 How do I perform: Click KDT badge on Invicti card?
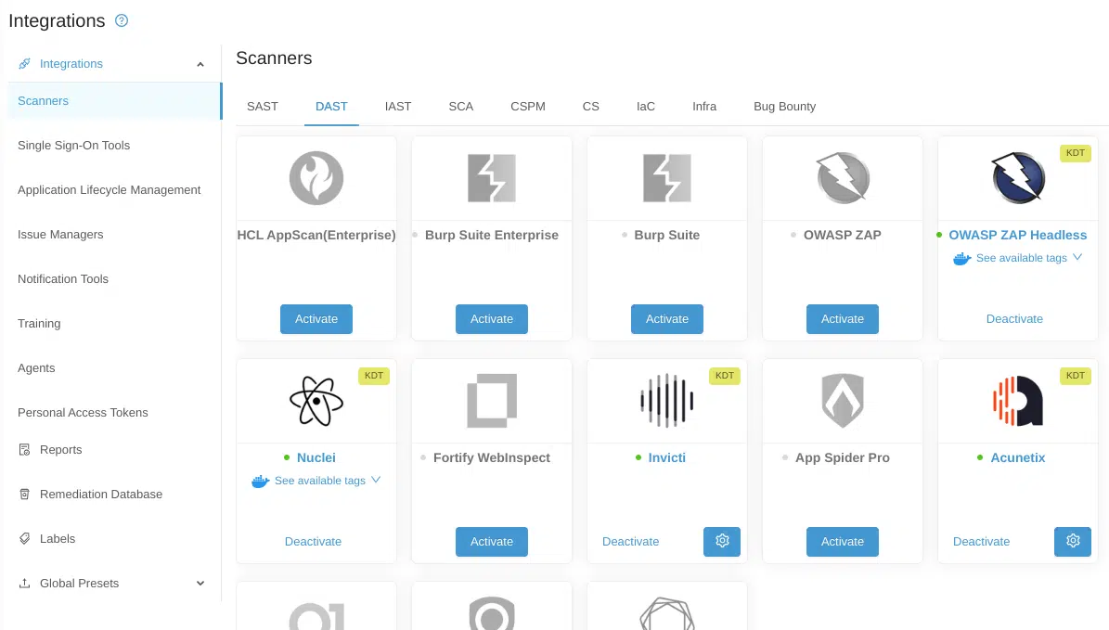click(724, 376)
